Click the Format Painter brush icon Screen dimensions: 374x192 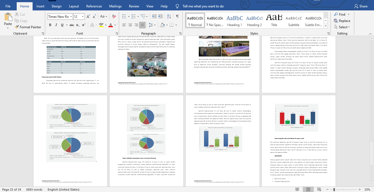(x=16, y=27)
